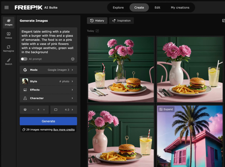
Task: Click the aspect ratio rectangle icon
Action: coord(56,109)
